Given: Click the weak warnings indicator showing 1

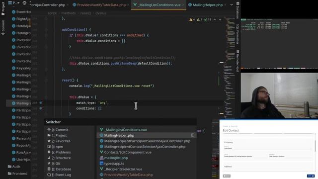Looking at the screenshot, I should click(200, 19).
